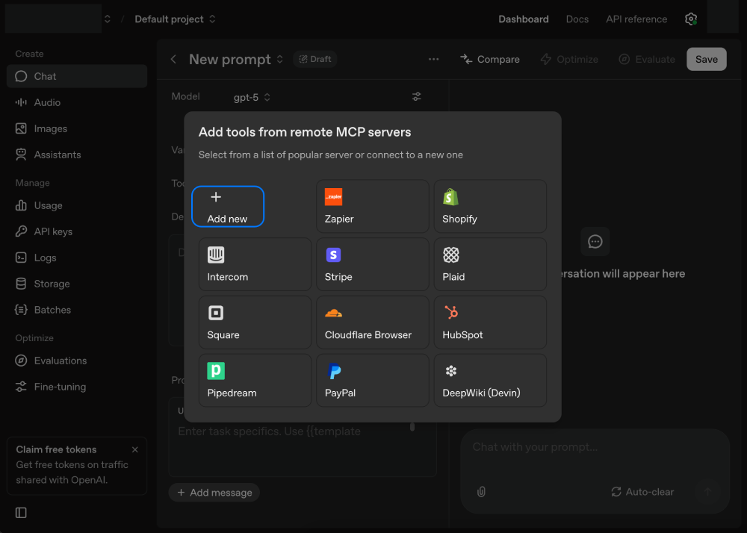This screenshot has height=533, width=747.
Task: Send message with the up-arrow button
Action: [x=708, y=492]
